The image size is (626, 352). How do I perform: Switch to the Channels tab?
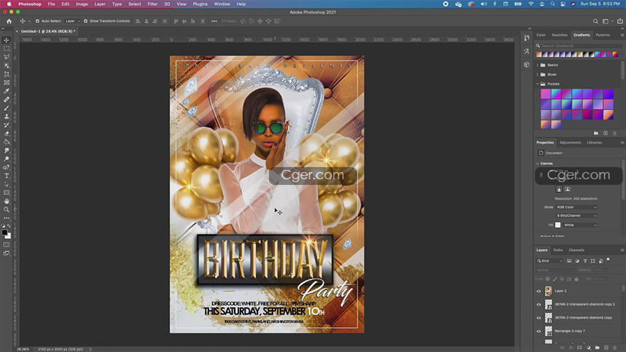[x=576, y=250]
